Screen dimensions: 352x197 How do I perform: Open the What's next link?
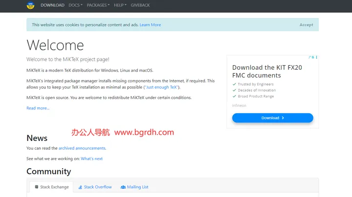[x=91, y=158]
